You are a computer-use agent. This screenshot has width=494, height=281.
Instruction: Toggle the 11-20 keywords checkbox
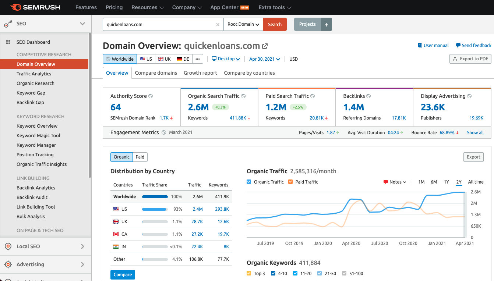(295, 273)
